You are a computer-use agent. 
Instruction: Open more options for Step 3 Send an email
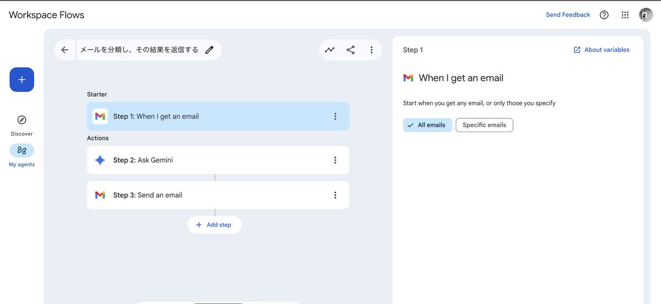pos(335,195)
